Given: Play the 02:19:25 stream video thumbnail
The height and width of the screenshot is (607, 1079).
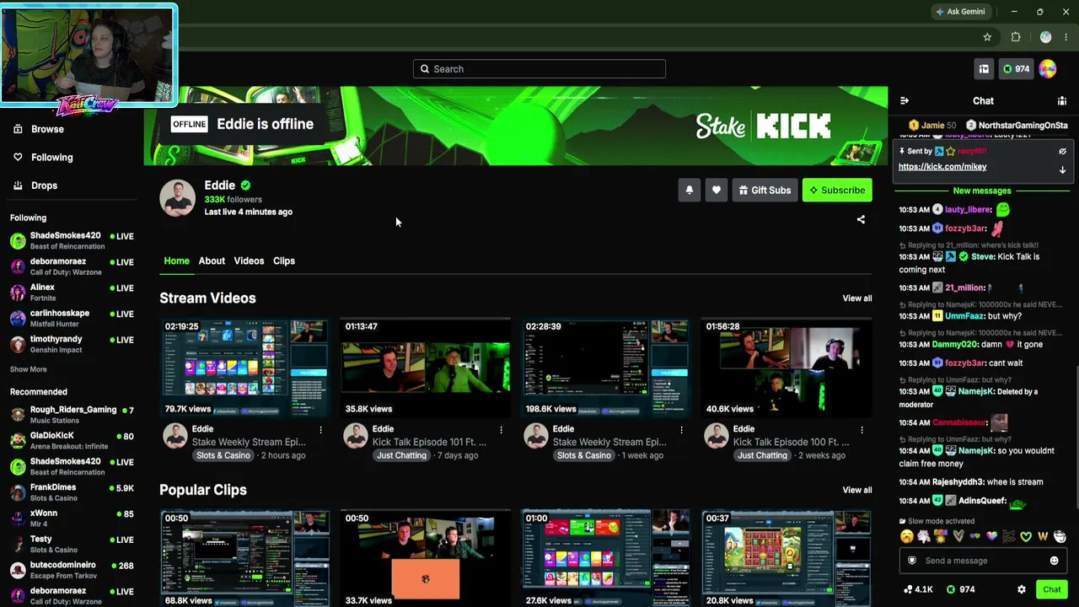Looking at the screenshot, I should click(x=245, y=368).
